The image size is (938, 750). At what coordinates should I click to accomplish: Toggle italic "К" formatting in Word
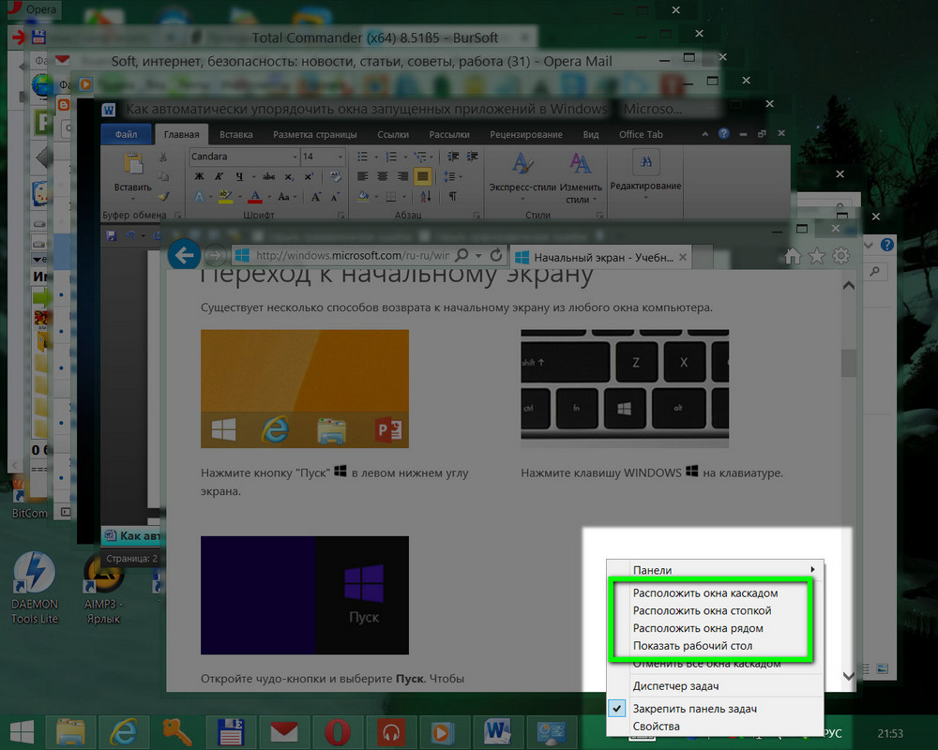pos(219,176)
